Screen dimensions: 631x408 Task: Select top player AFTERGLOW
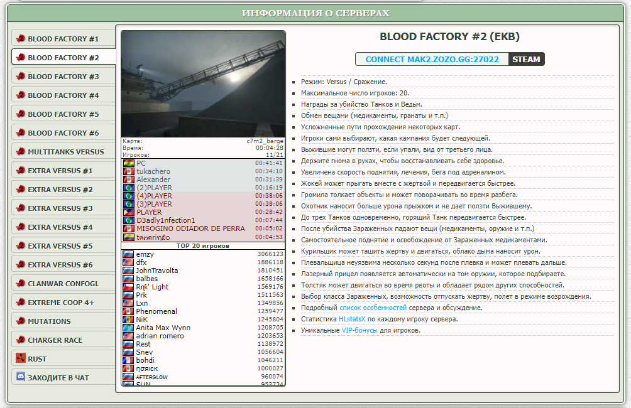point(203,377)
